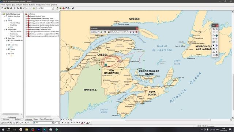Toggle Coast lines layer visibility

click(9, 45)
